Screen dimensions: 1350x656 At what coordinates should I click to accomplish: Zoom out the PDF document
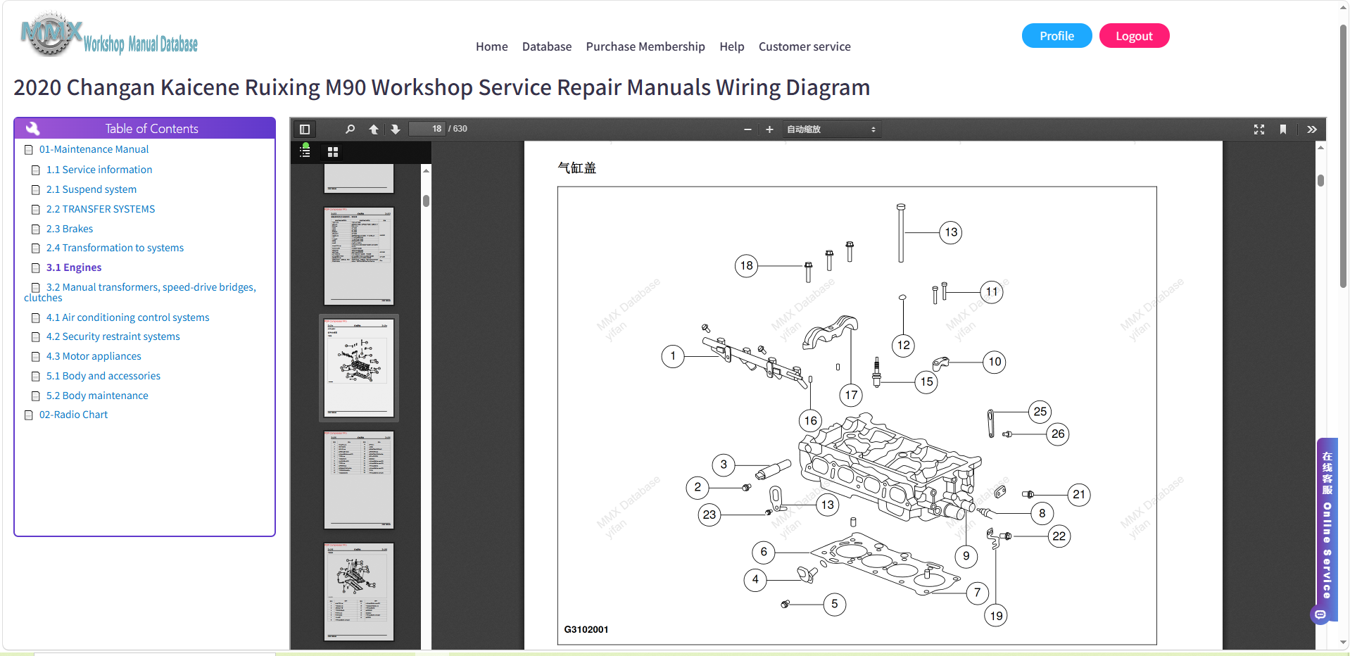pyautogui.click(x=747, y=130)
